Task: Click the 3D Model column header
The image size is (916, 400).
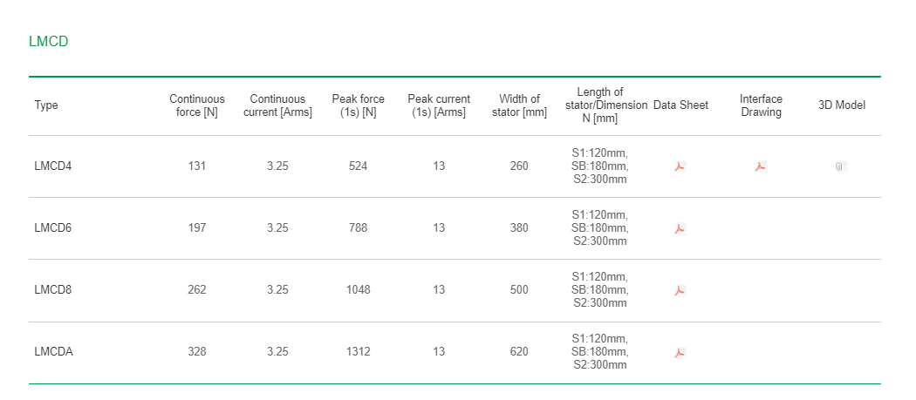Action: [842, 105]
